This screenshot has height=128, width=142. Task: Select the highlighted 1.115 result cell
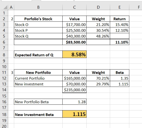point(75,114)
